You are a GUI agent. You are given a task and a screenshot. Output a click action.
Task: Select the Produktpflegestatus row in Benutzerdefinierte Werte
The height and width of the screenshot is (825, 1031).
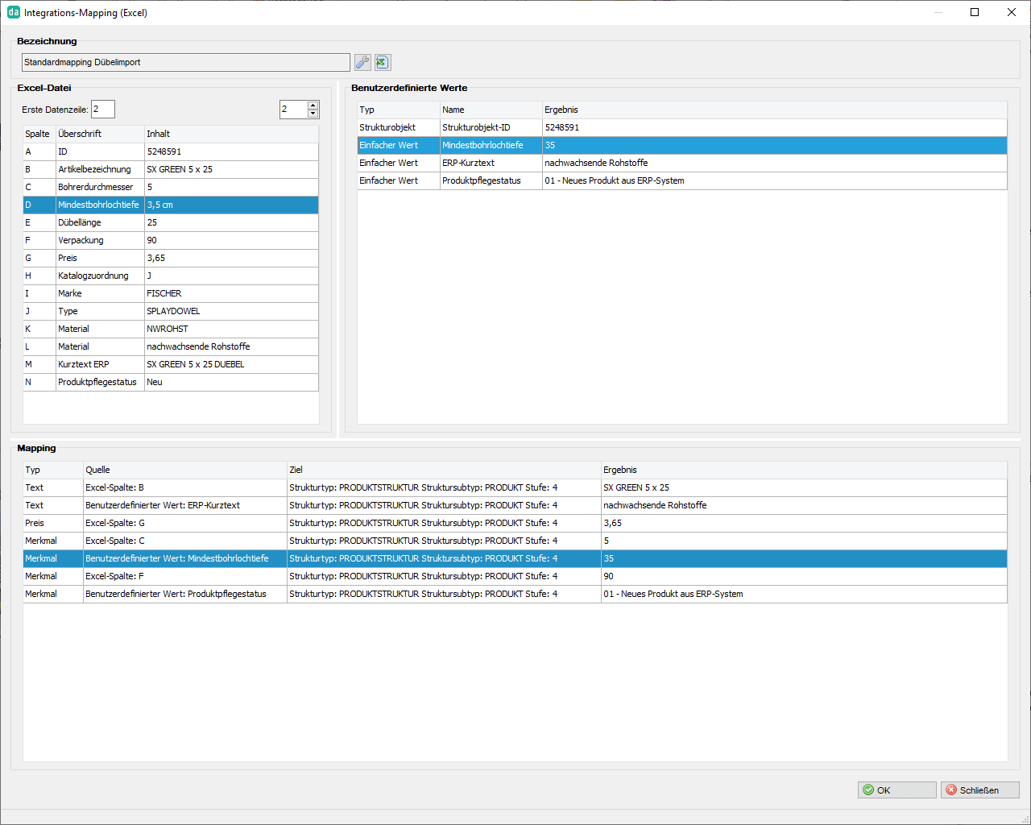(x=681, y=180)
